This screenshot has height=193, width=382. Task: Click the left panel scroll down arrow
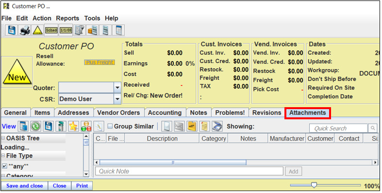click(x=86, y=174)
